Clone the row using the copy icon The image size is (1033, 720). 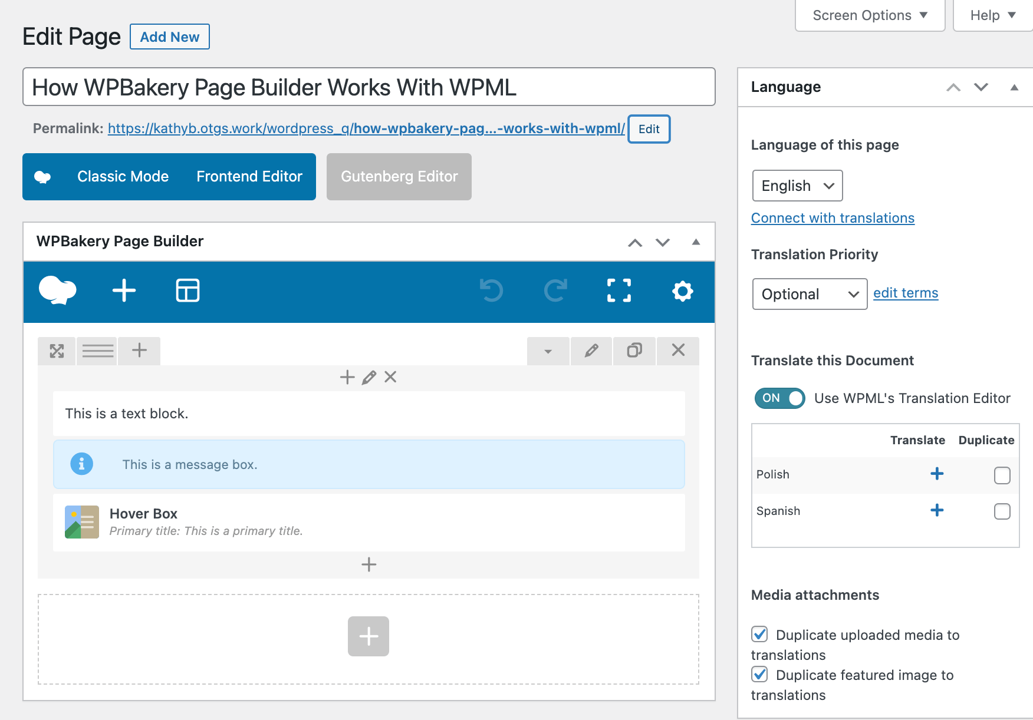[634, 351]
